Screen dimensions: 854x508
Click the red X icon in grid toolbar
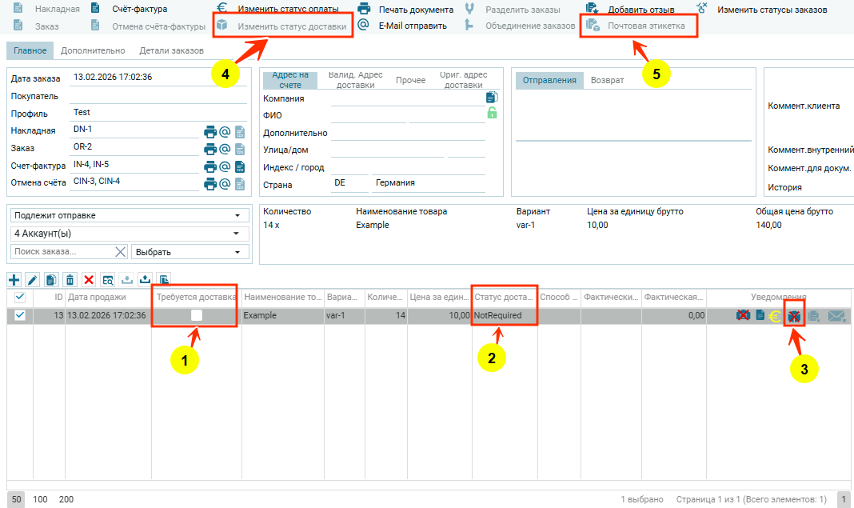click(89, 279)
